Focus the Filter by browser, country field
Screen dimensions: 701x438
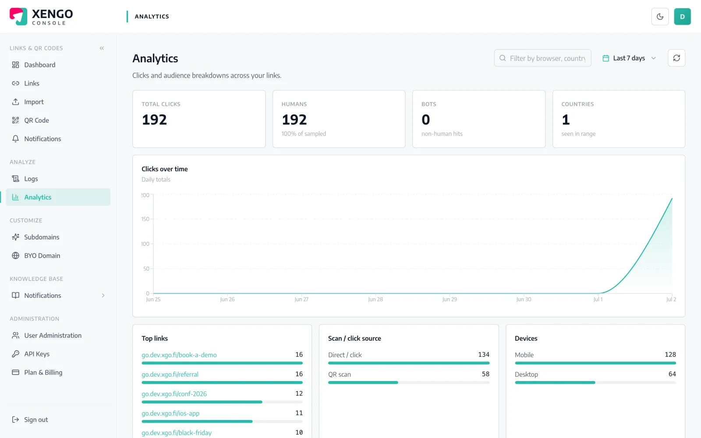click(x=543, y=58)
